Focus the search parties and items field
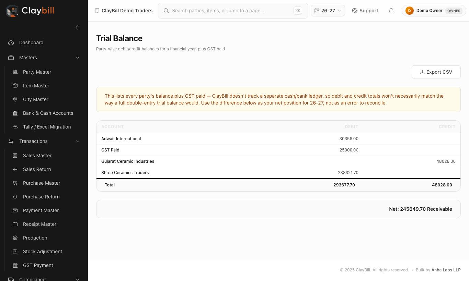469x281 pixels. [x=233, y=11]
